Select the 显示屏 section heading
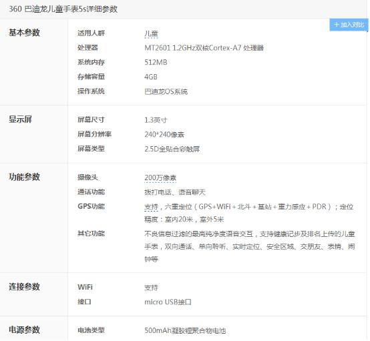This screenshot has height=341, width=370. [20, 119]
